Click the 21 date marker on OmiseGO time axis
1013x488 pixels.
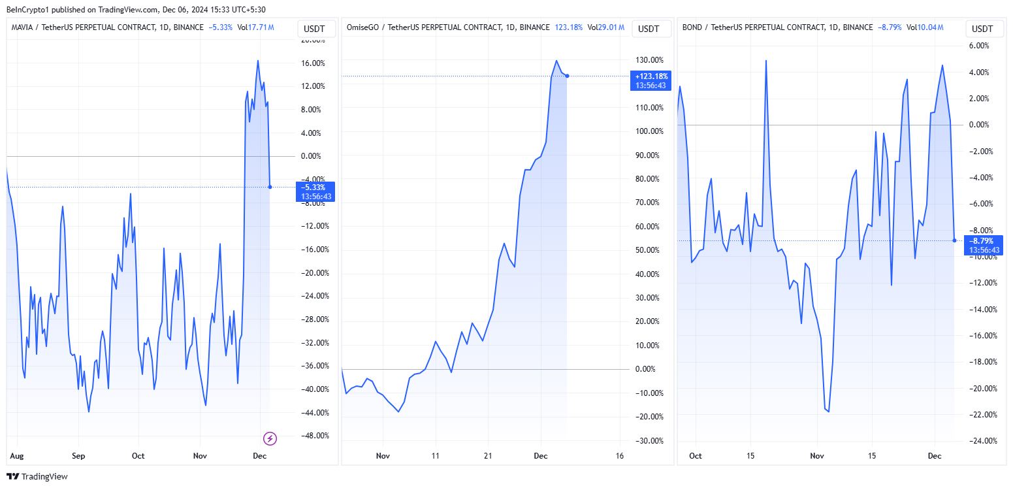[x=487, y=456]
